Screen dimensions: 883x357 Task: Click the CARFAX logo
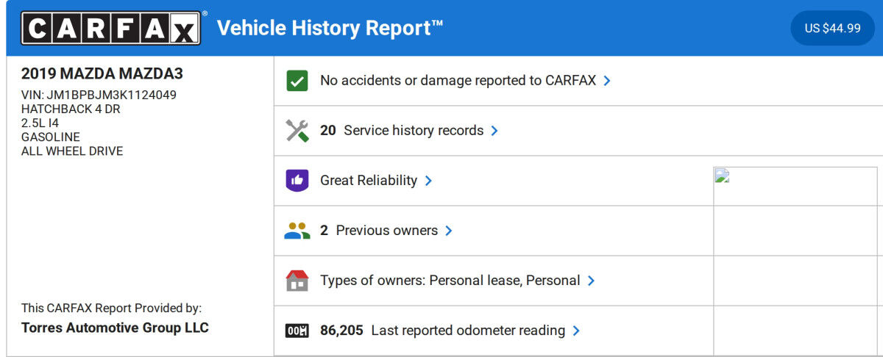(x=110, y=28)
